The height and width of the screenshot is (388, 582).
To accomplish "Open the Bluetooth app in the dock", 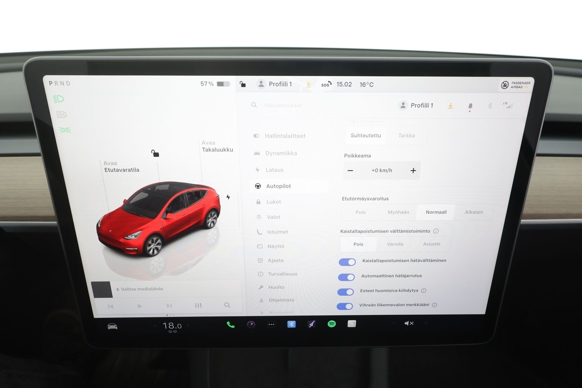I will [x=291, y=324].
